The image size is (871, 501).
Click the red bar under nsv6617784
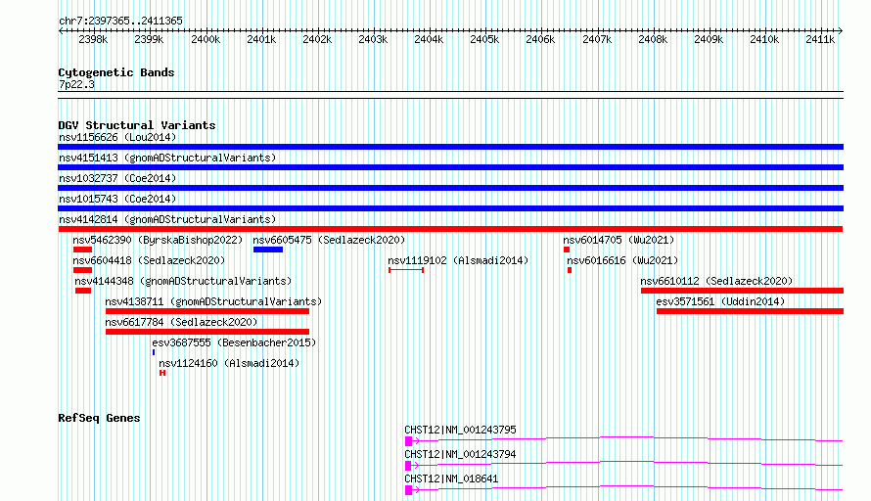click(207, 332)
